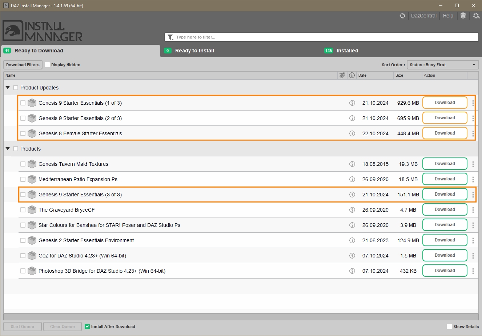Click the package icon for Mediterranean Patio Expansion Ps

[32, 179]
